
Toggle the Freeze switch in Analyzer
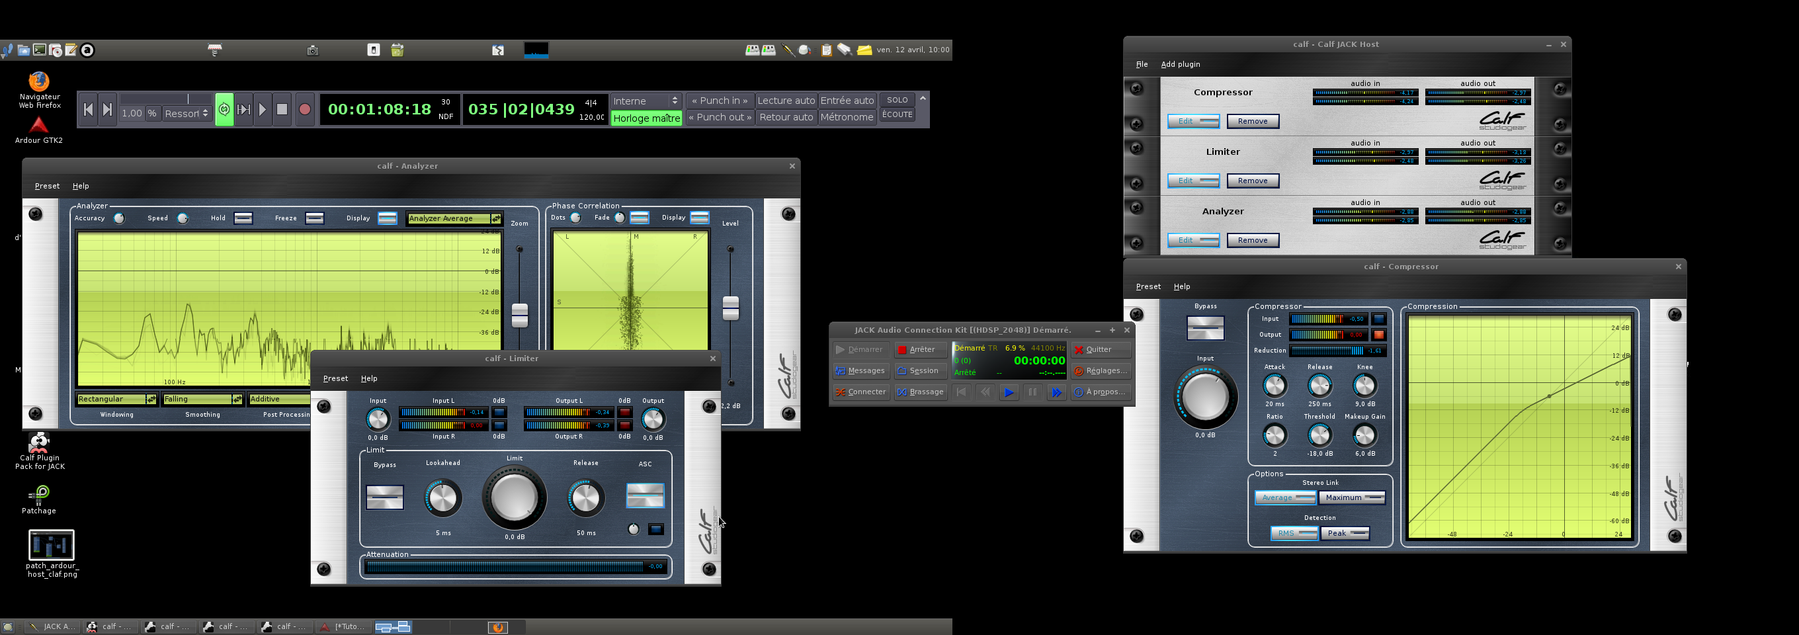[315, 218]
